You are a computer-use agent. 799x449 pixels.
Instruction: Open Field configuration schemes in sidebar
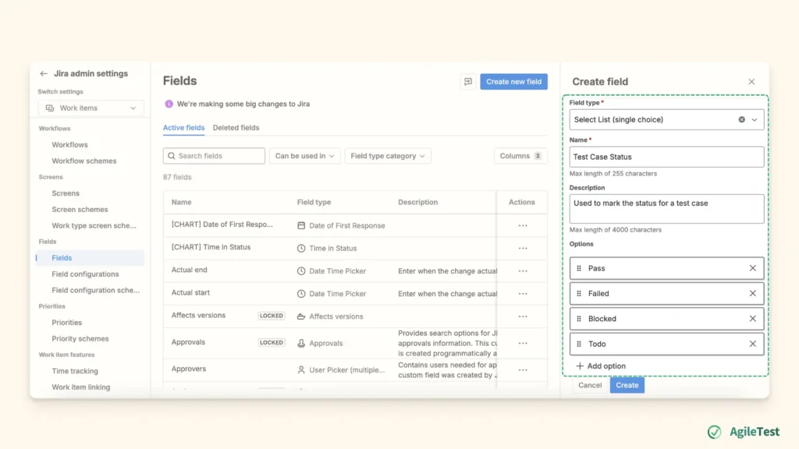(x=95, y=290)
